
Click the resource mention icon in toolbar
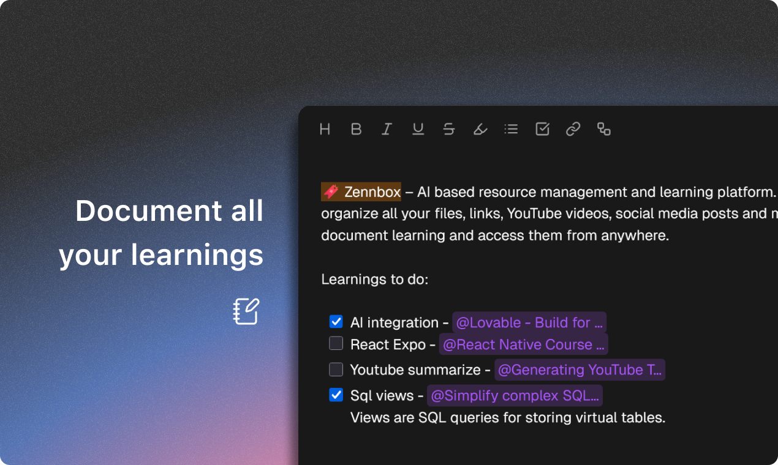(604, 129)
